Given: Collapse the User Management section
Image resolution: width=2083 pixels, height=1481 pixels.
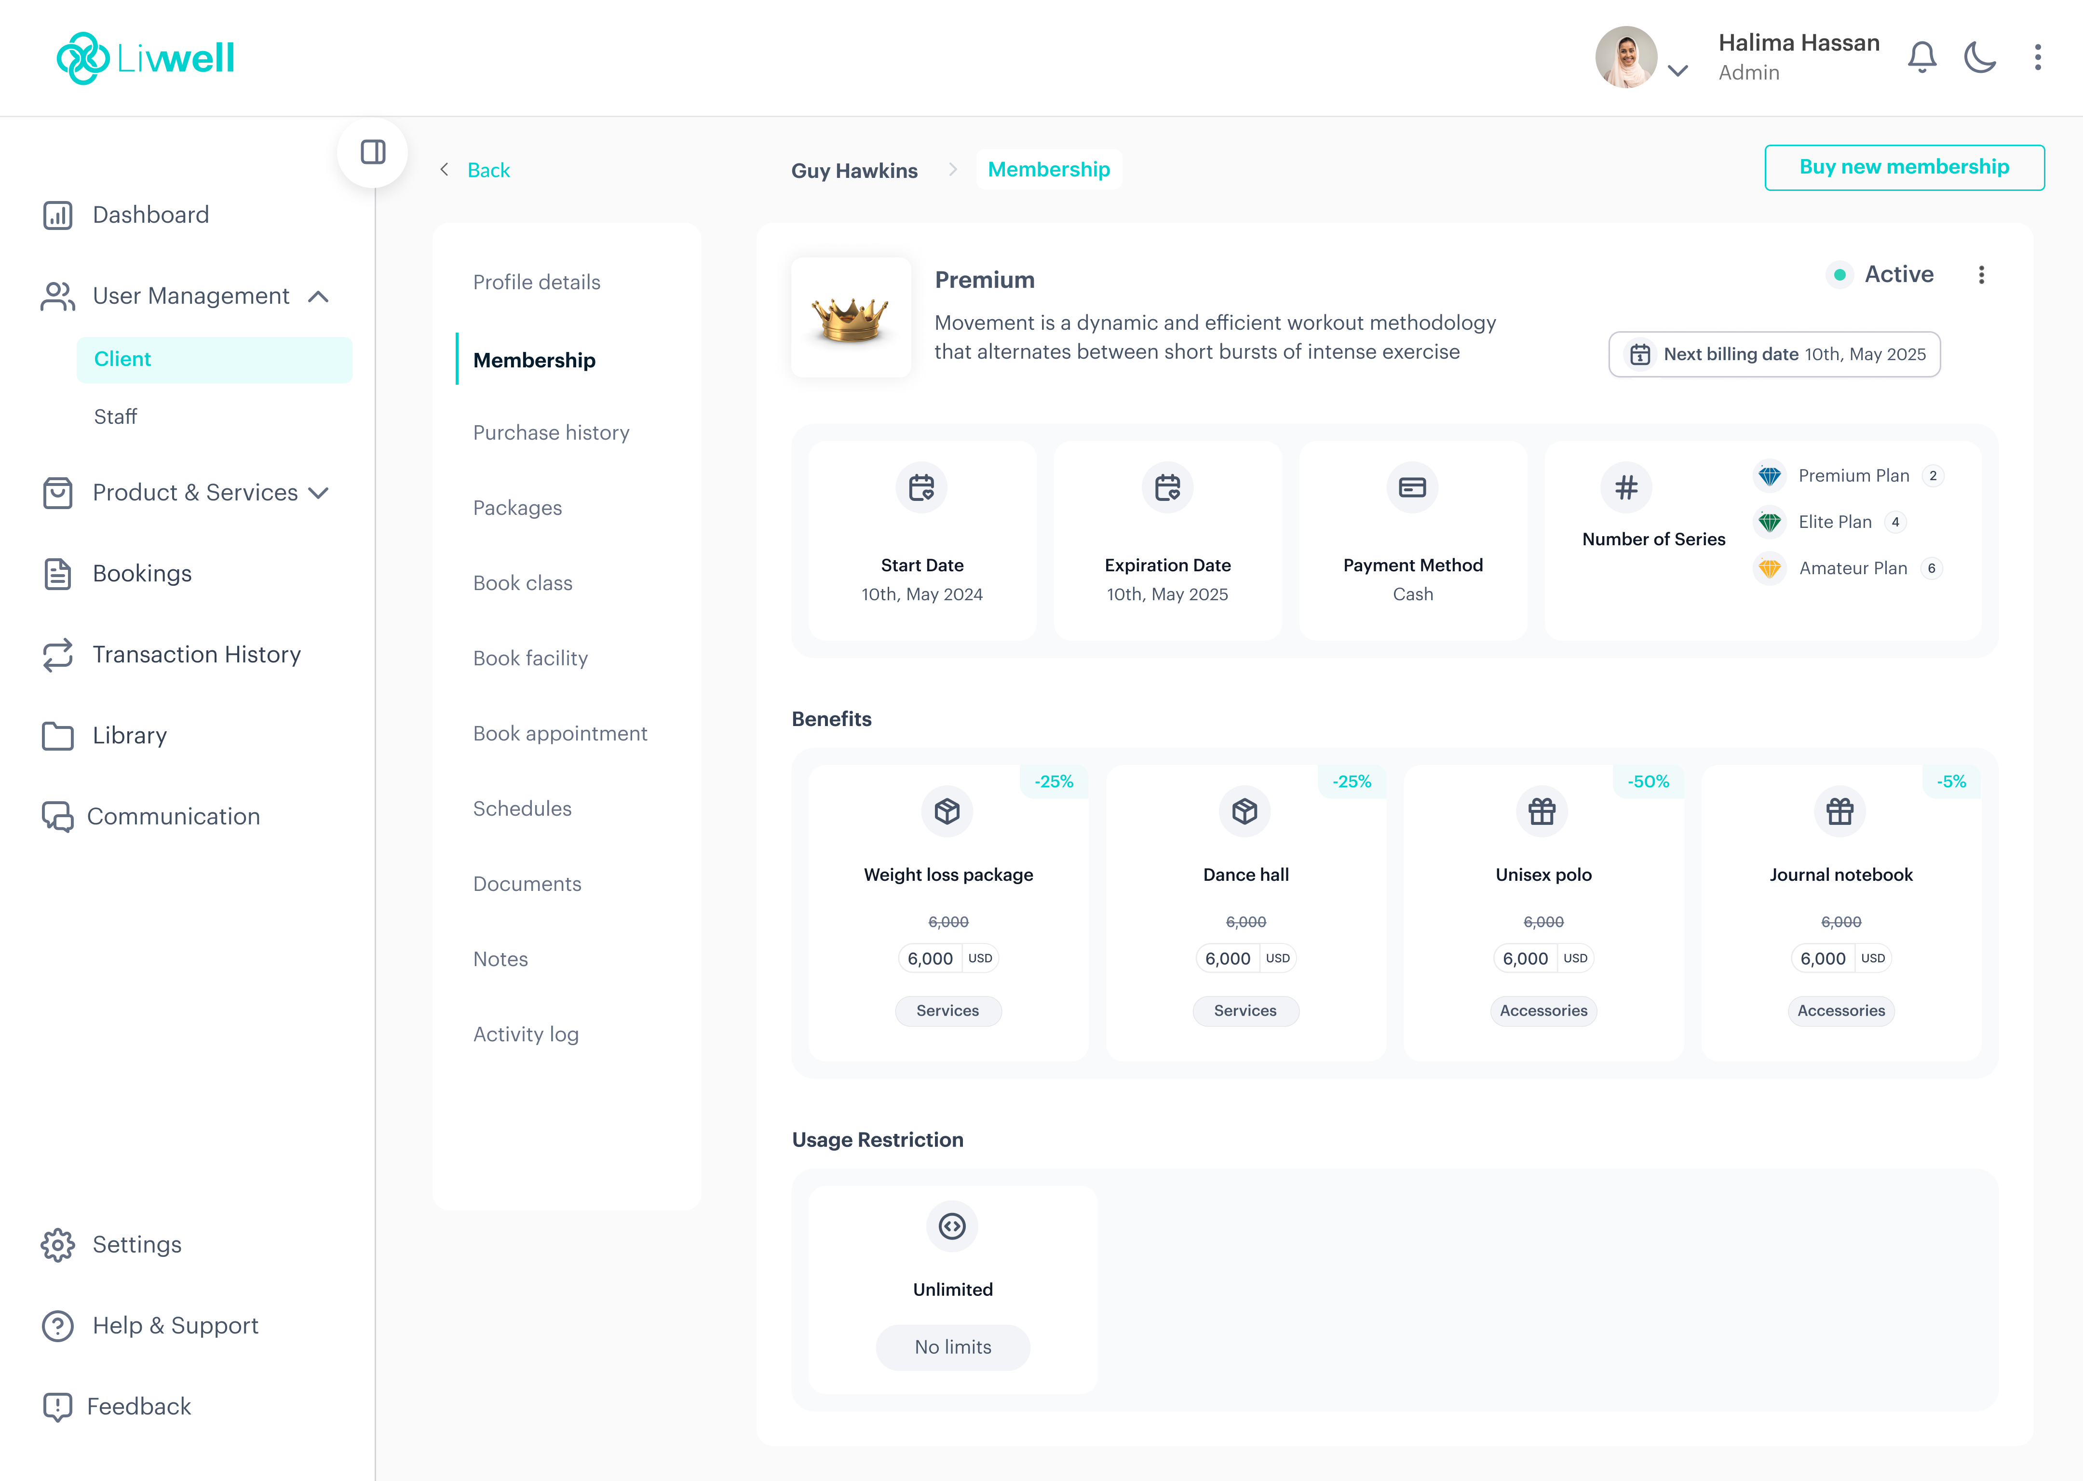Looking at the screenshot, I should [318, 296].
